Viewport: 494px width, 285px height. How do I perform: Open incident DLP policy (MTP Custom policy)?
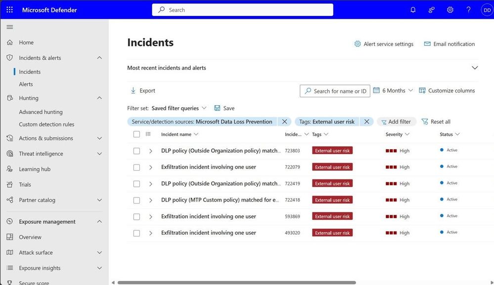click(220, 200)
